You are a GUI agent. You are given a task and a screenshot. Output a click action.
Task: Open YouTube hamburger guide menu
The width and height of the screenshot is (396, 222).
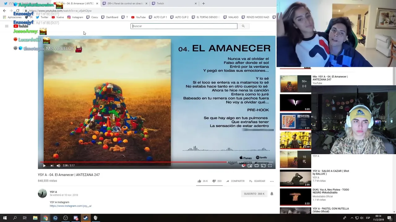[6, 26]
